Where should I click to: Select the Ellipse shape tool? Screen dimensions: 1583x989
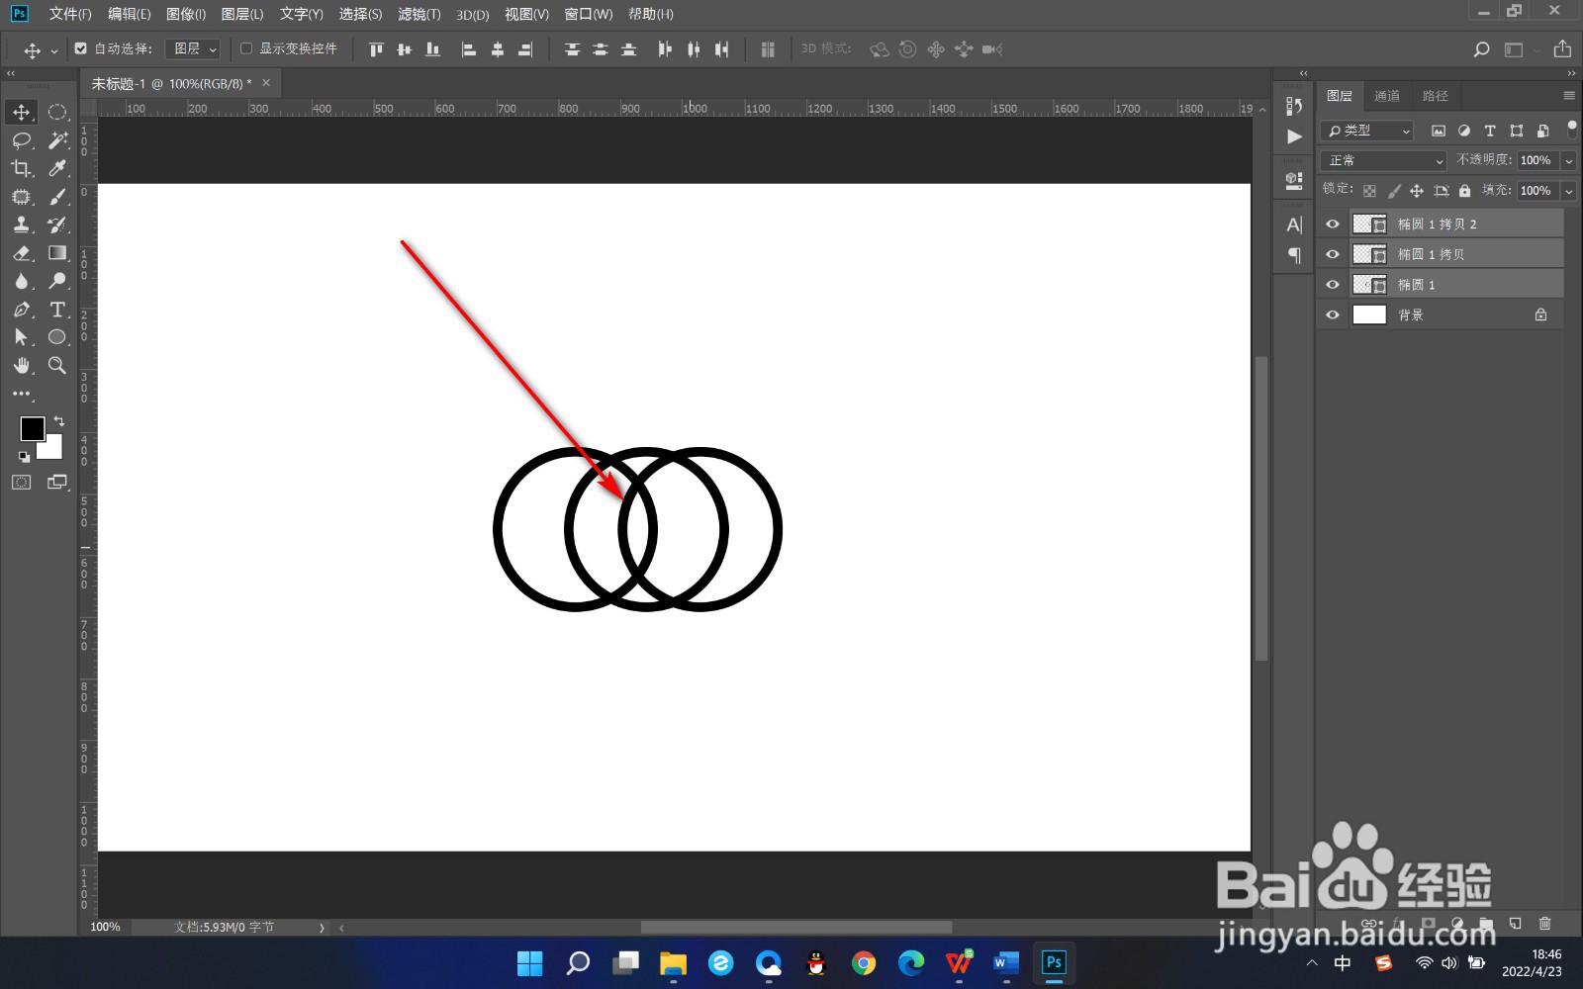coord(57,337)
